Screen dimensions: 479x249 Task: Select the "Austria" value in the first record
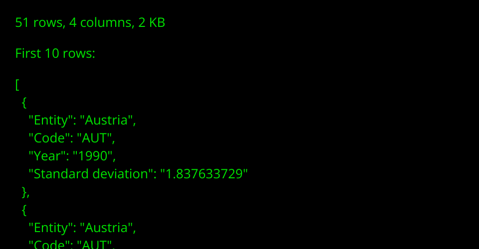point(108,120)
